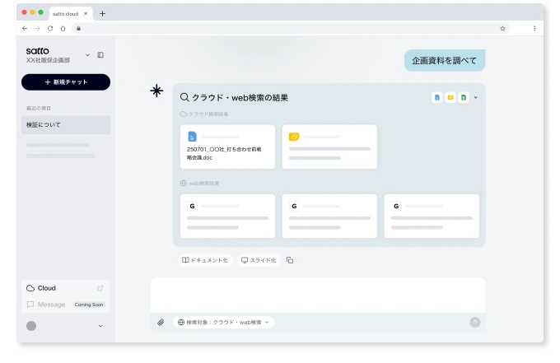The image size is (560, 363).
Task: Click the satto logo
Action: 38,51
